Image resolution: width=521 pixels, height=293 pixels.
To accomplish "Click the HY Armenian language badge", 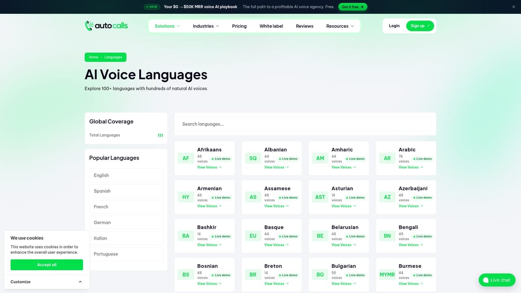I will coord(186,197).
